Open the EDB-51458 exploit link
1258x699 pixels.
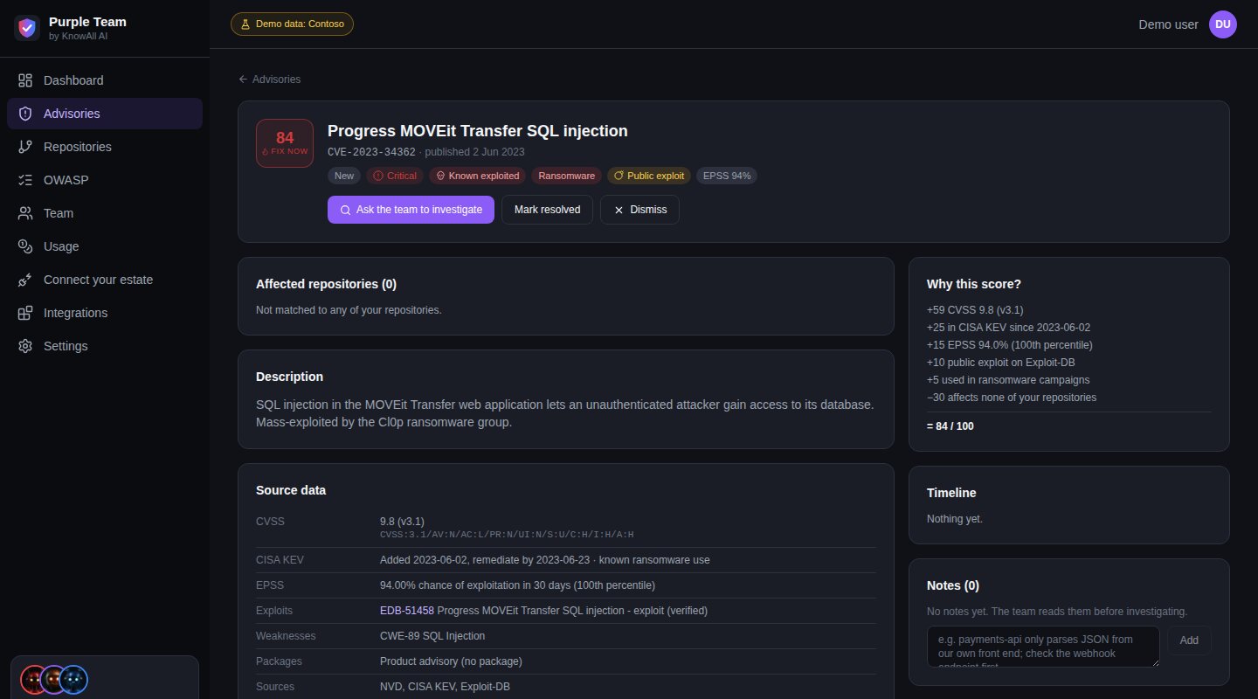pos(407,611)
